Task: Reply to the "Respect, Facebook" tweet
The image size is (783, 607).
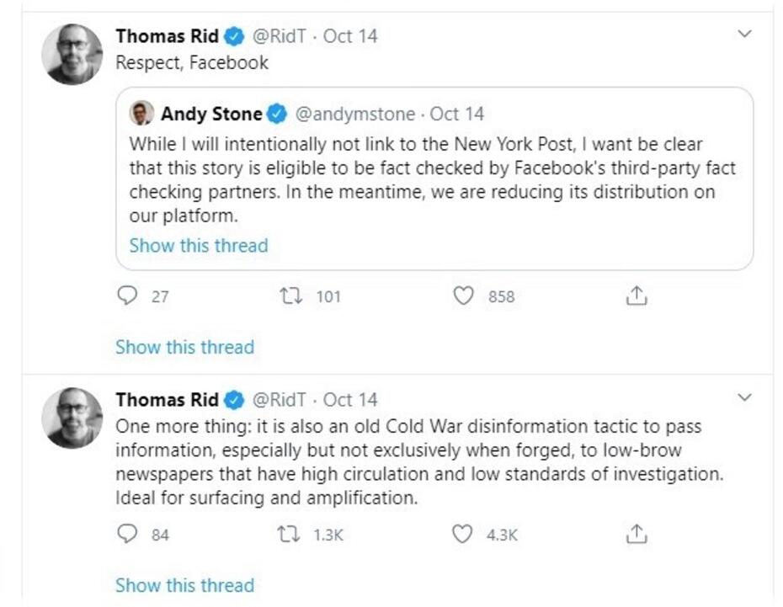Action: pyautogui.click(x=128, y=296)
